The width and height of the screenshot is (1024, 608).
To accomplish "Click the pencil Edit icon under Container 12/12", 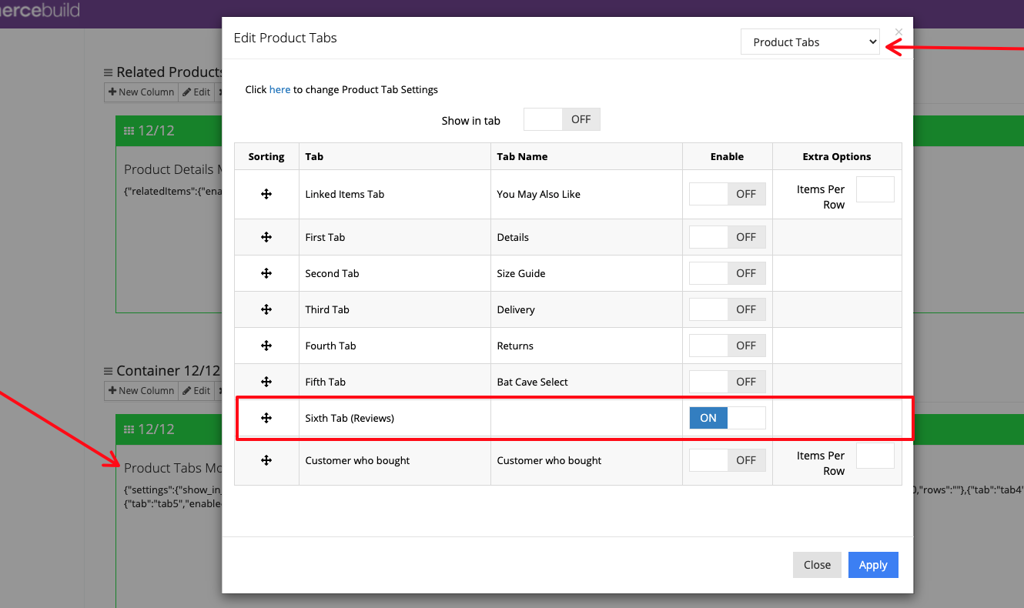I will tap(196, 390).
